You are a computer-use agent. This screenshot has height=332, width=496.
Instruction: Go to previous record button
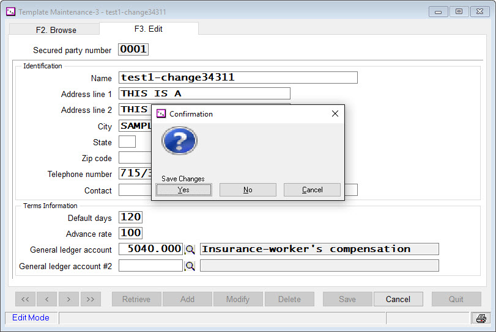(47, 299)
